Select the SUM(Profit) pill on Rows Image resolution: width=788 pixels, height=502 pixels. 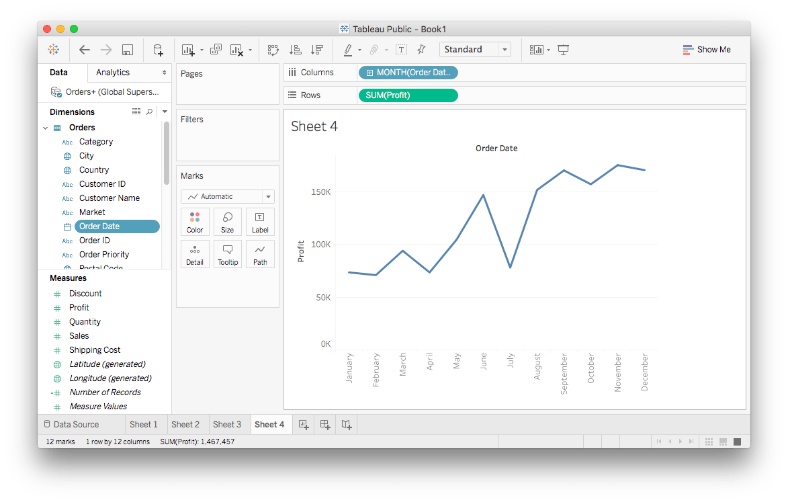click(x=408, y=95)
